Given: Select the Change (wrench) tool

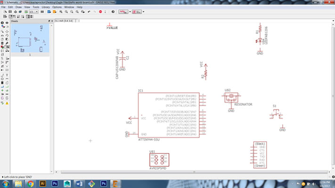Looking at the screenshot, I should point(7,43).
